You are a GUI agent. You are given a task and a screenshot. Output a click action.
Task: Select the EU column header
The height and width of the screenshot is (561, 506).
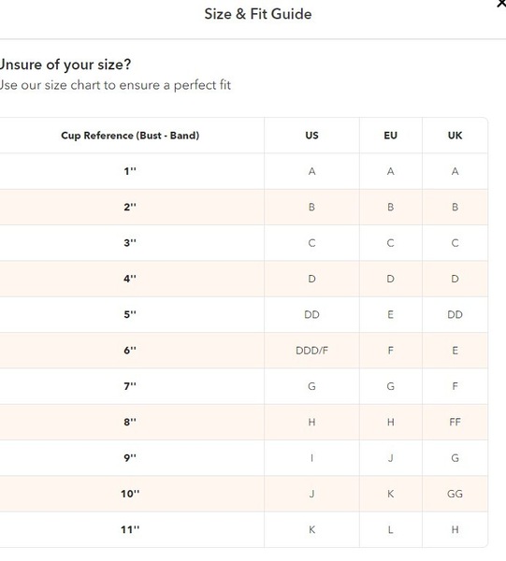(390, 136)
